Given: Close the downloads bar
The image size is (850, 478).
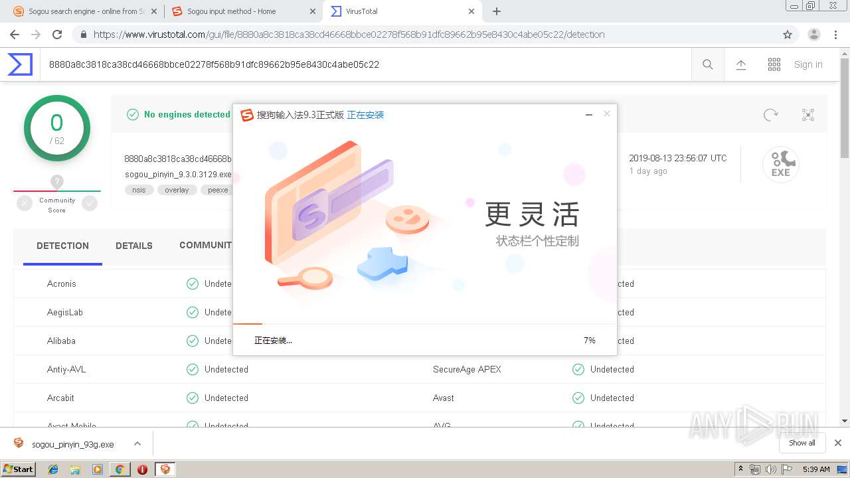Looking at the screenshot, I should coord(838,443).
